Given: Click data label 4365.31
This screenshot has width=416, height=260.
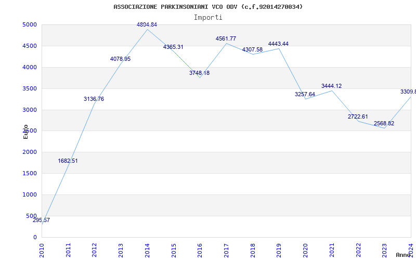Looking at the screenshot, I should tap(173, 47).
